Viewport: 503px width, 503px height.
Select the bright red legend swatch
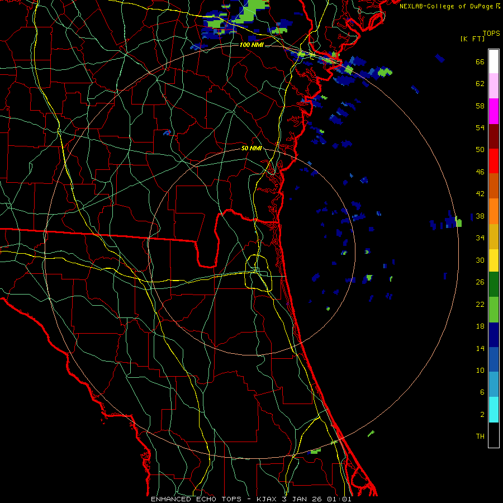click(493, 161)
